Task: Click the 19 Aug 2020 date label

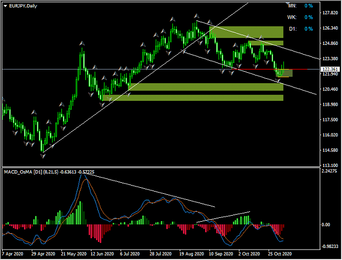Action: tap(192, 254)
